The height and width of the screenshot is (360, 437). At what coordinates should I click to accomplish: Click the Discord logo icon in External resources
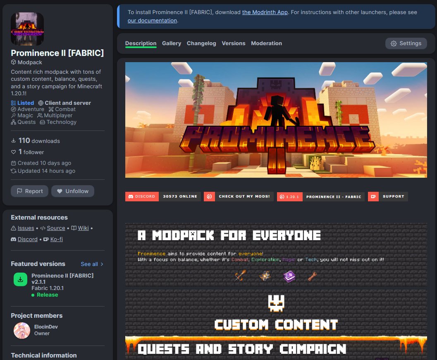click(x=13, y=239)
